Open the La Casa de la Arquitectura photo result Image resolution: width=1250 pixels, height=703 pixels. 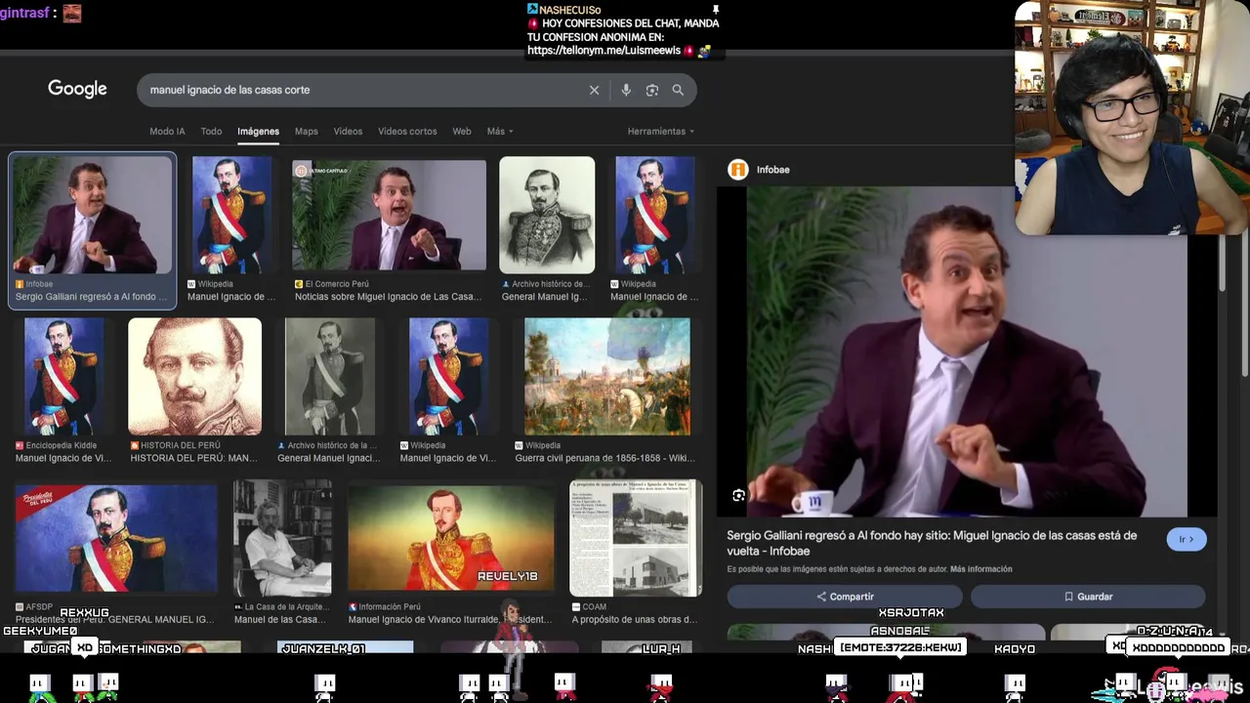pyautogui.click(x=282, y=538)
